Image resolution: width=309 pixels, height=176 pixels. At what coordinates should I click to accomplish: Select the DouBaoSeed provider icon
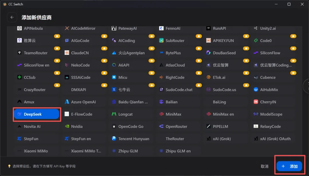point(209,53)
